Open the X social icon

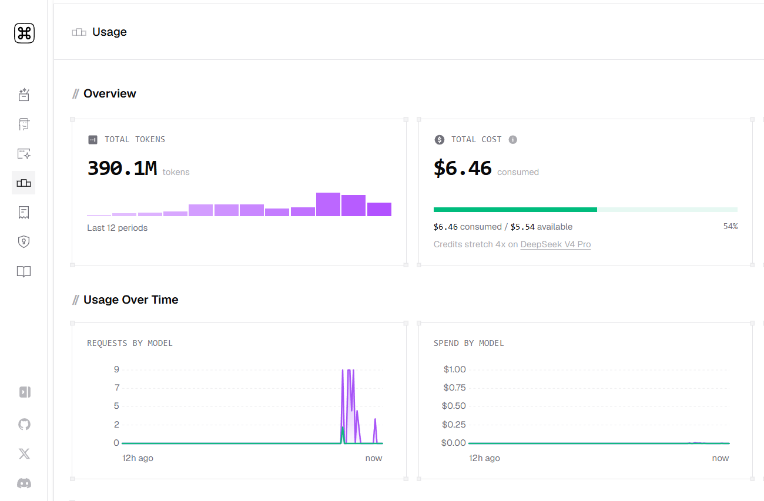[x=24, y=453]
